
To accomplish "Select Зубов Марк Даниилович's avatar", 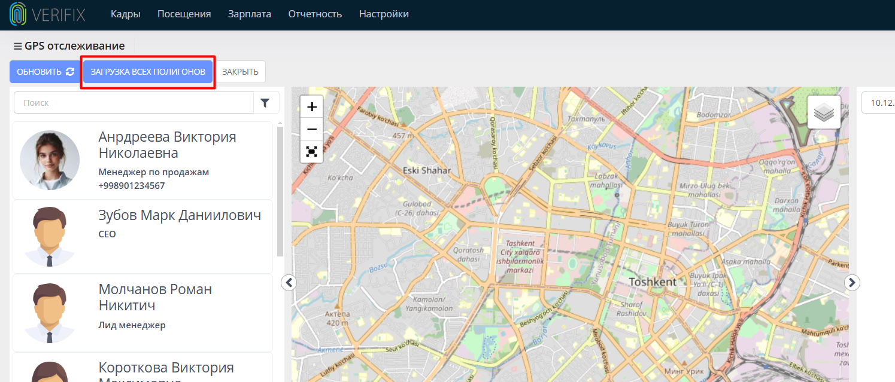I will click(x=50, y=237).
